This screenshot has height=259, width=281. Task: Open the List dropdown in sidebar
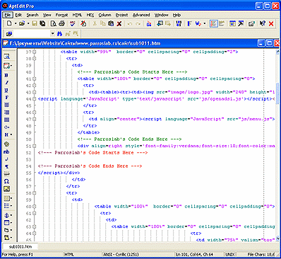click(11, 206)
